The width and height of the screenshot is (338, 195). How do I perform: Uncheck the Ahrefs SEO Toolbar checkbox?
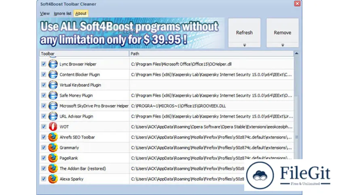click(x=44, y=137)
